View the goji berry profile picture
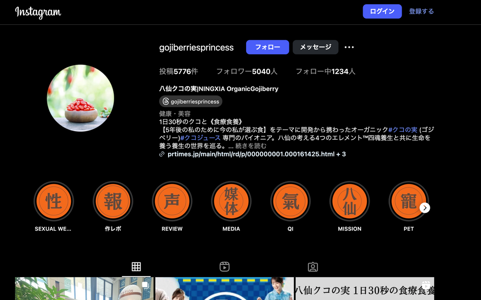 click(80, 98)
